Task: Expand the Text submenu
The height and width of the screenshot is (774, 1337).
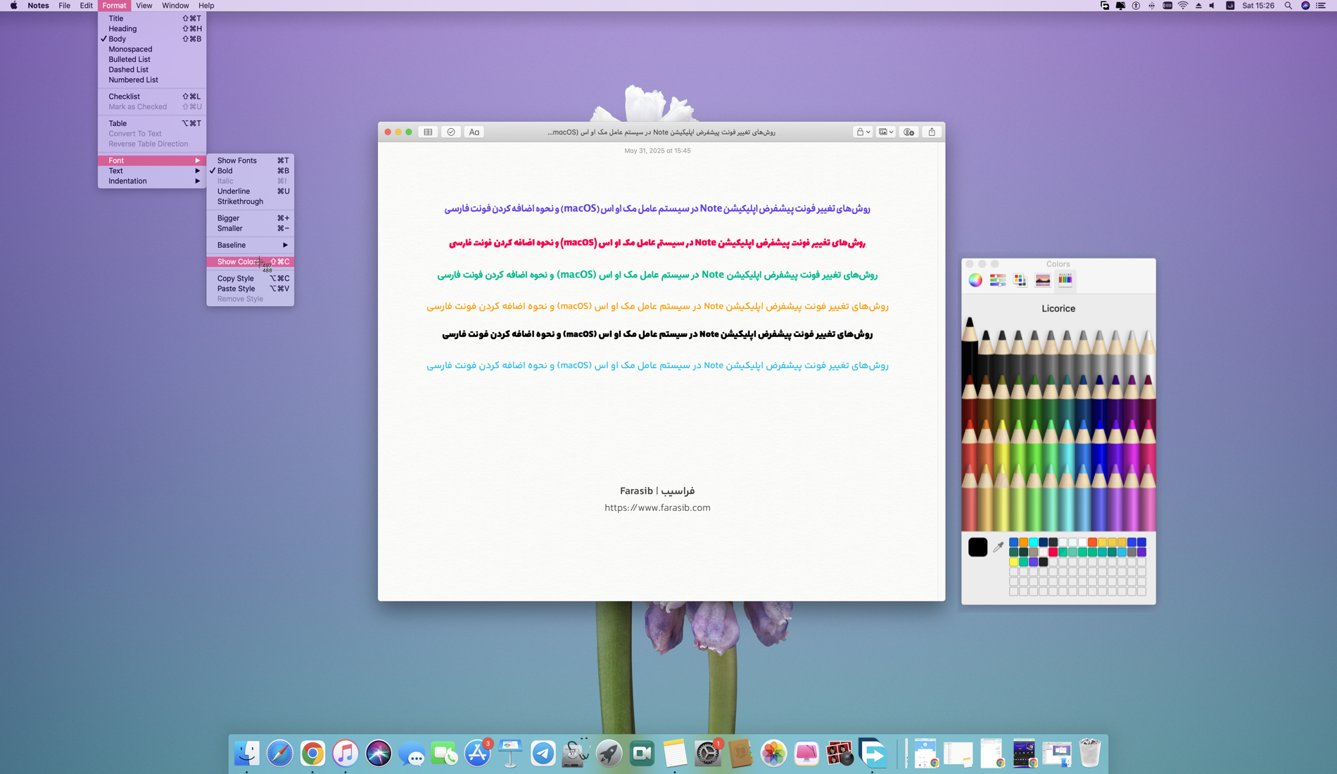Action: point(152,171)
